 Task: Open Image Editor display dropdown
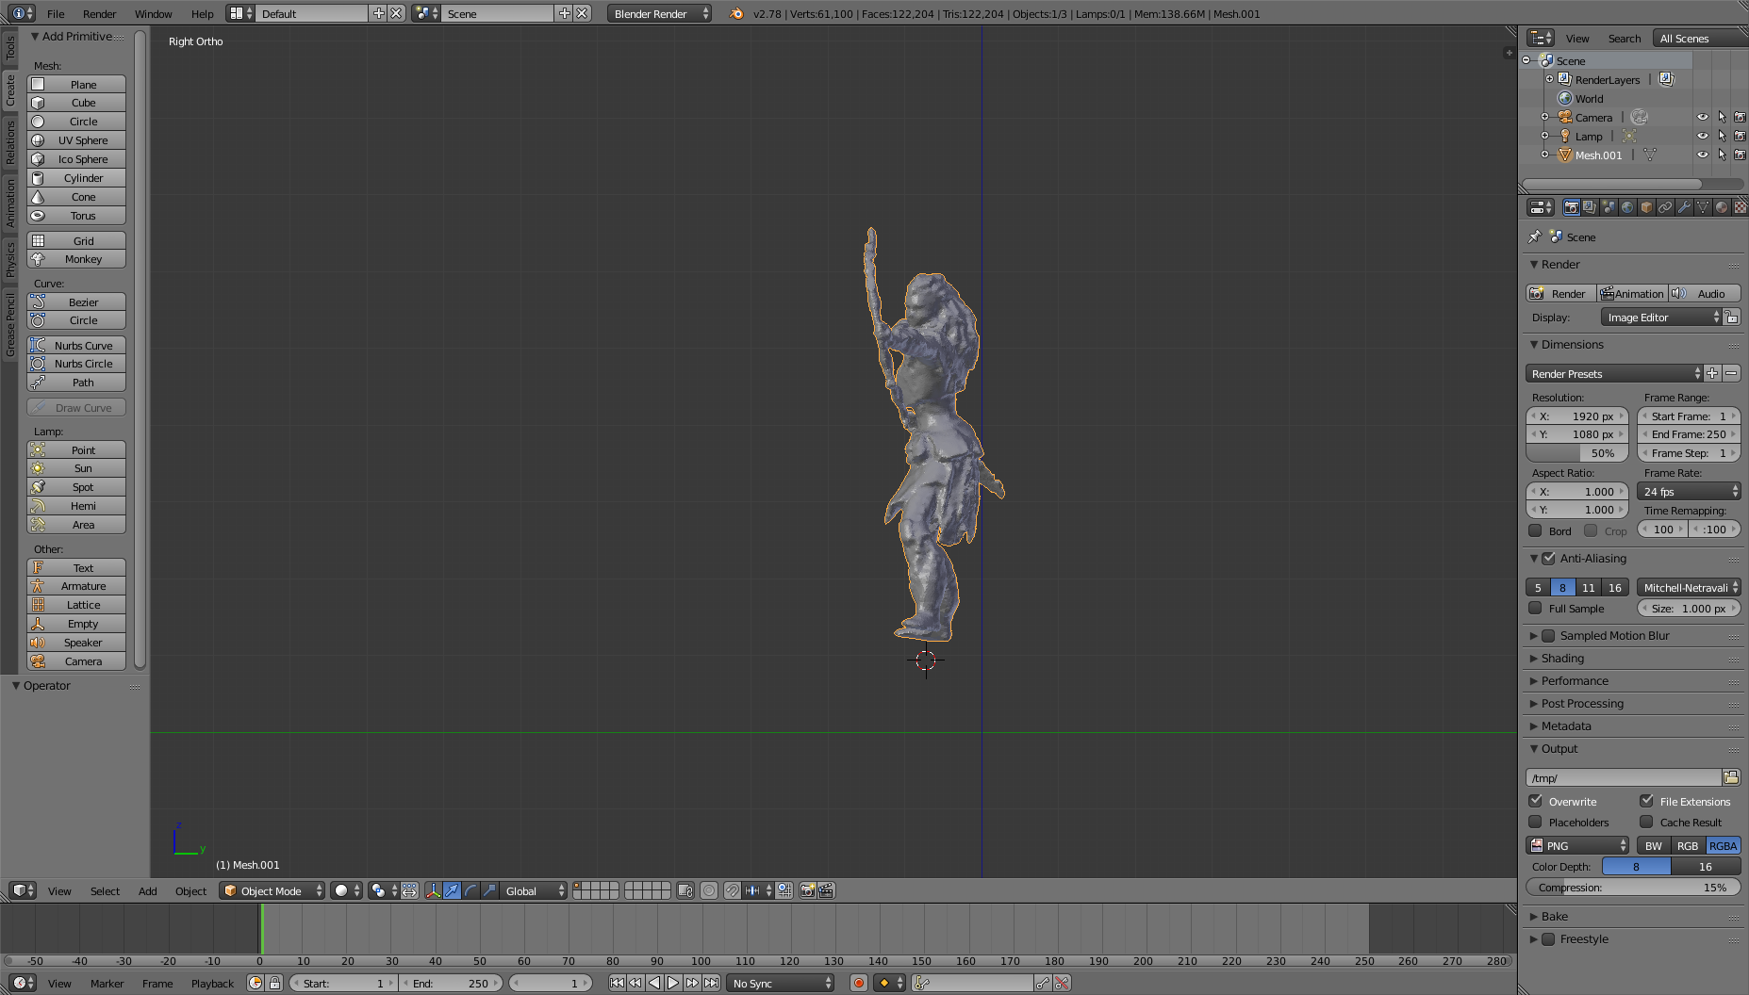tap(1661, 318)
